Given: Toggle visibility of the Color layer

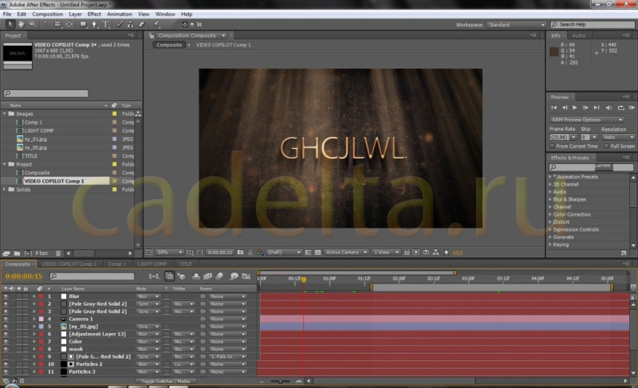Looking at the screenshot, I should 6,342.
